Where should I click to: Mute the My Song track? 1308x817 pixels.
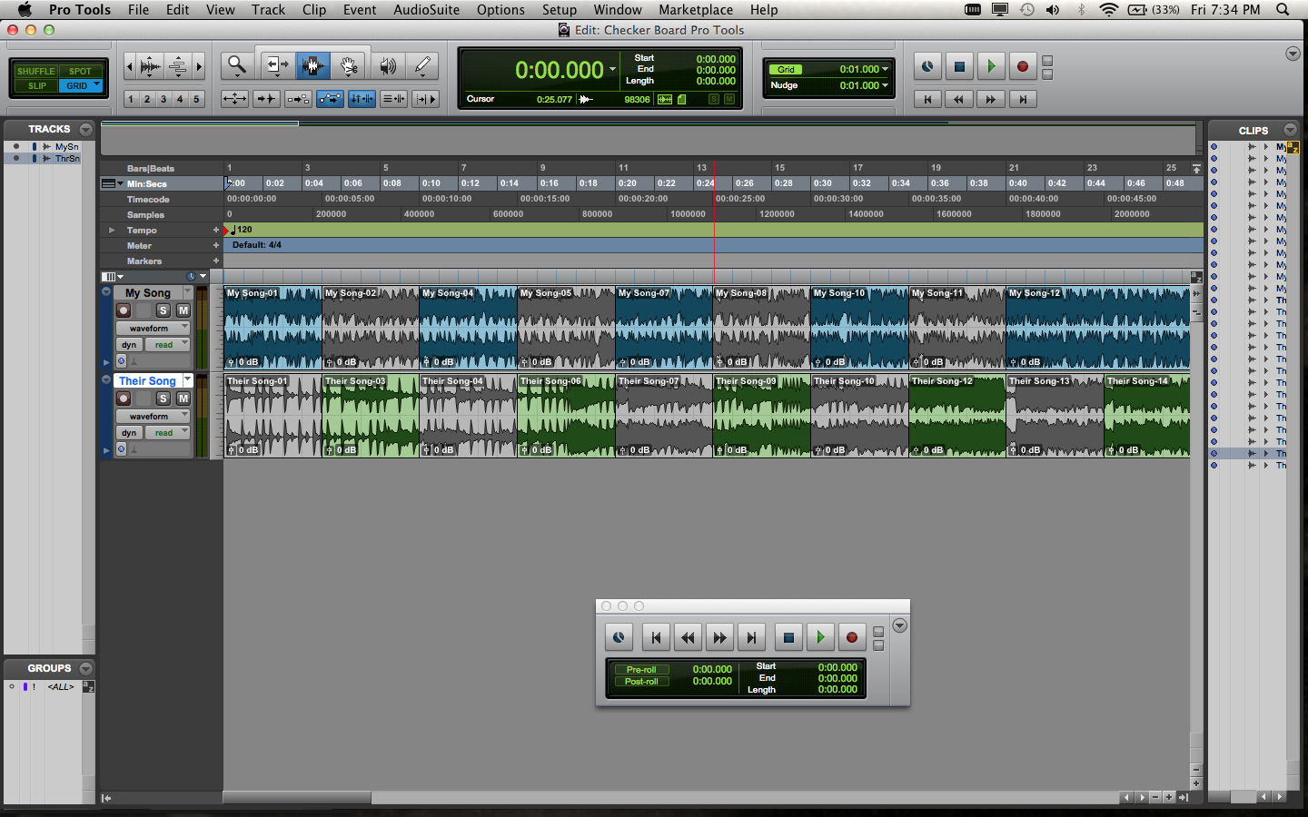click(x=183, y=310)
